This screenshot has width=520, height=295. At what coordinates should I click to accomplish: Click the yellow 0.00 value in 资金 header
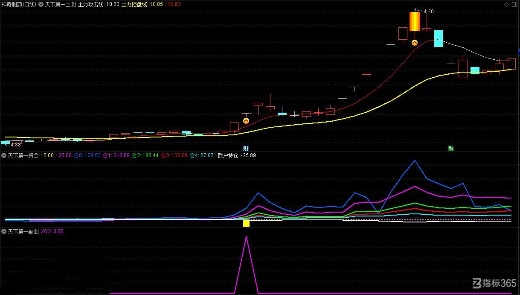49,155
